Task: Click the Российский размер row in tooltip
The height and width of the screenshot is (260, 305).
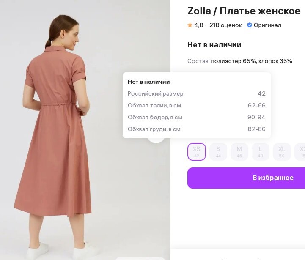Action: tap(196, 93)
